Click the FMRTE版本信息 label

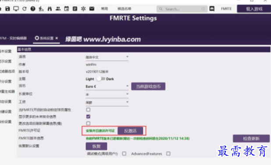click(x=31, y=138)
